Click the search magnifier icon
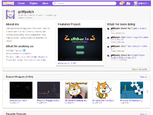This screenshot has width=153, height=115. click(55, 3)
